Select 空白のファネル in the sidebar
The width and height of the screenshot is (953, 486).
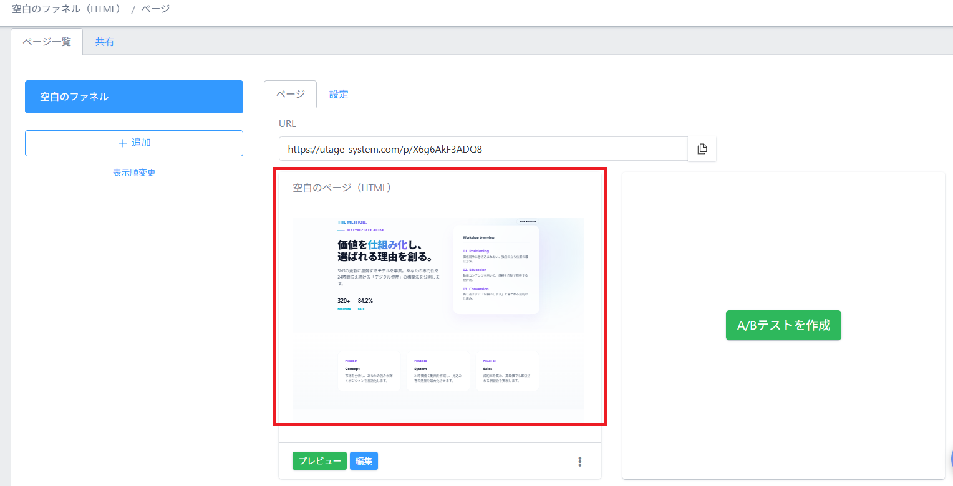[134, 97]
